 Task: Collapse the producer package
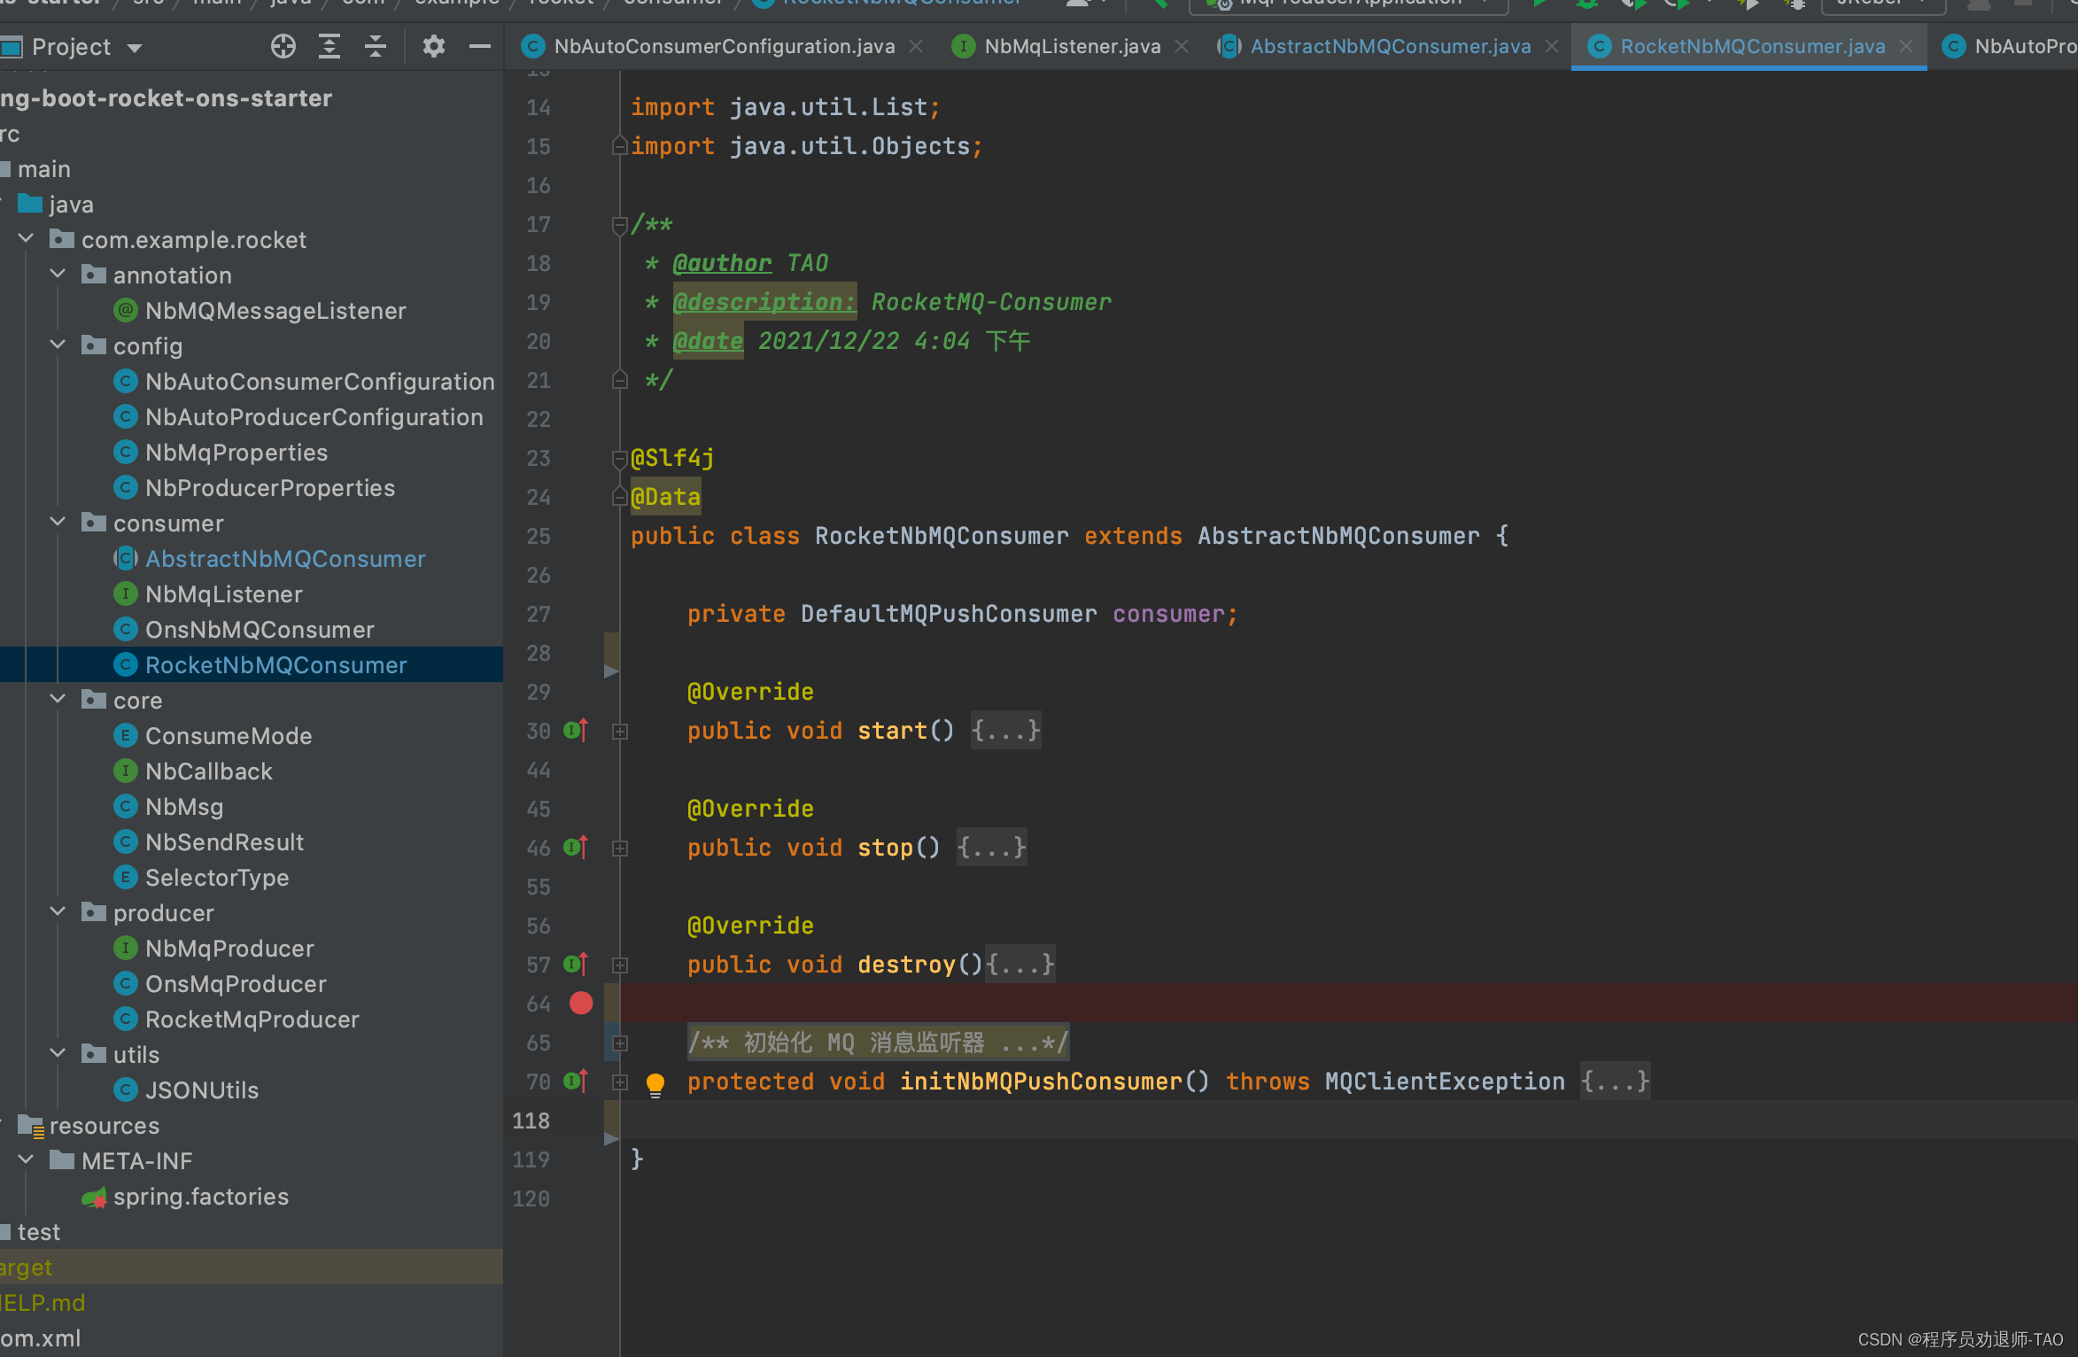[x=58, y=911]
